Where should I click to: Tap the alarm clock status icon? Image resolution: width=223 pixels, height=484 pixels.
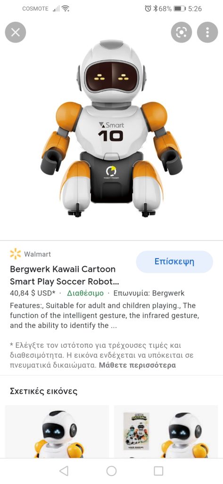tap(148, 9)
